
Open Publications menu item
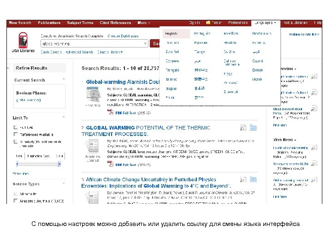tap(49, 23)
